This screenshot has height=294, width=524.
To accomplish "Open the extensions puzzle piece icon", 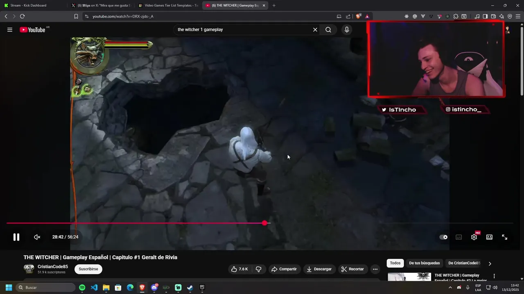I will (456, 16).
